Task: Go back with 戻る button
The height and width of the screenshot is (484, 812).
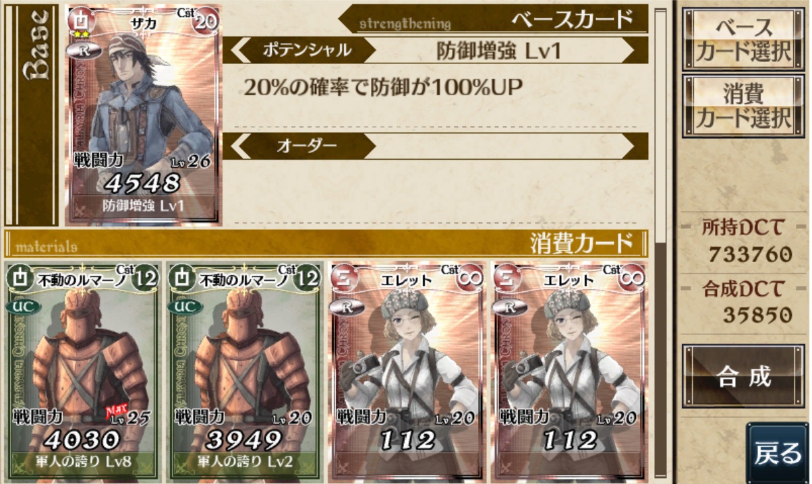Action: (x=778, y=452)
